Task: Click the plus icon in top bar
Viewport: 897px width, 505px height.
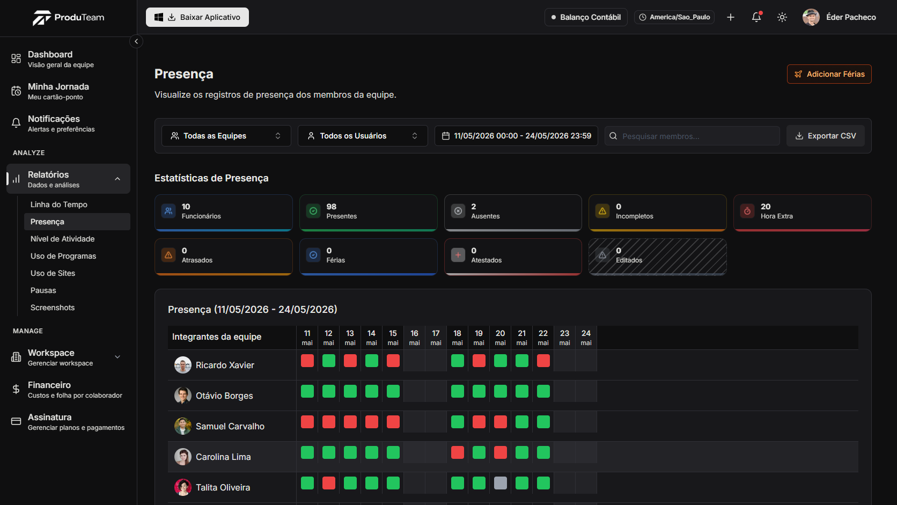Action: click(x=731, y=17)
